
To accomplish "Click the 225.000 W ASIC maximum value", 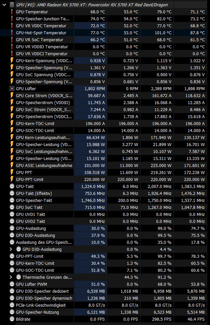I will [162, 165].
